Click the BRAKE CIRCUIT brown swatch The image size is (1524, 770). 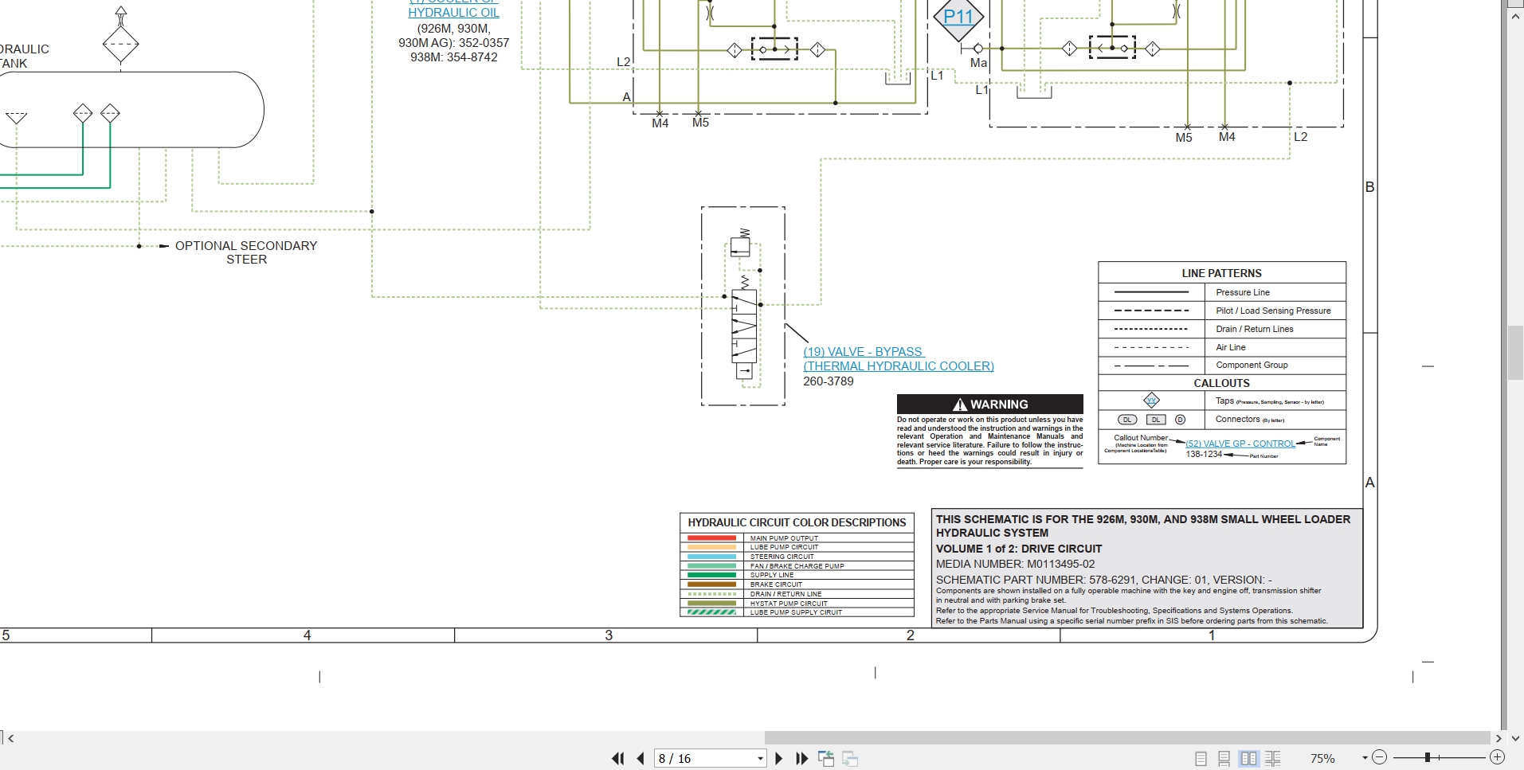coord(712,584)
